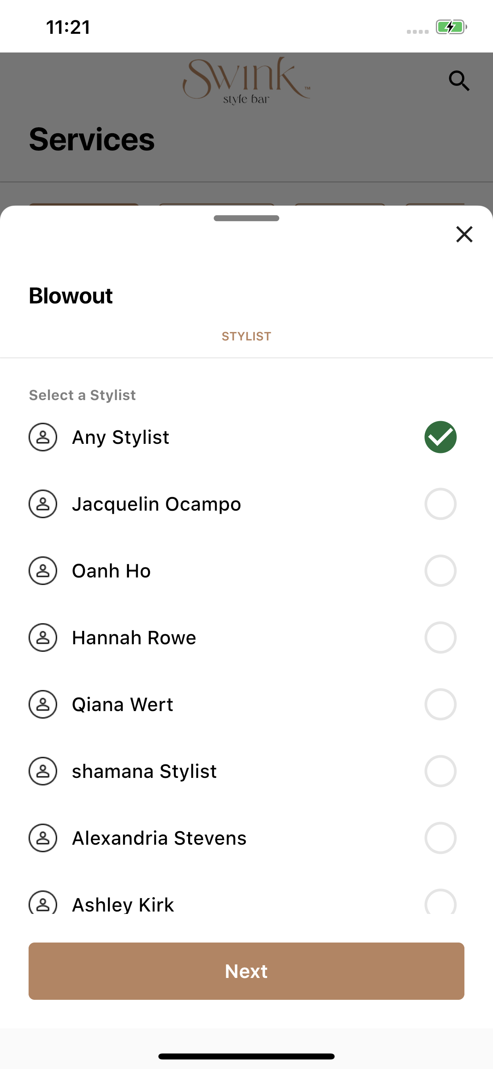Click shamana Stylist's profile icon
Viewport: 493px width, 1069px height.
click(43, 771)
